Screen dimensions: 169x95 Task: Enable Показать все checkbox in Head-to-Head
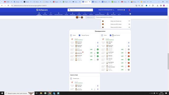tap(71, 79)
